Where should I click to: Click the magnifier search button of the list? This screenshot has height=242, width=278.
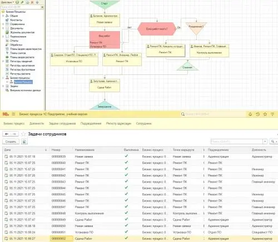click(274, 142)
